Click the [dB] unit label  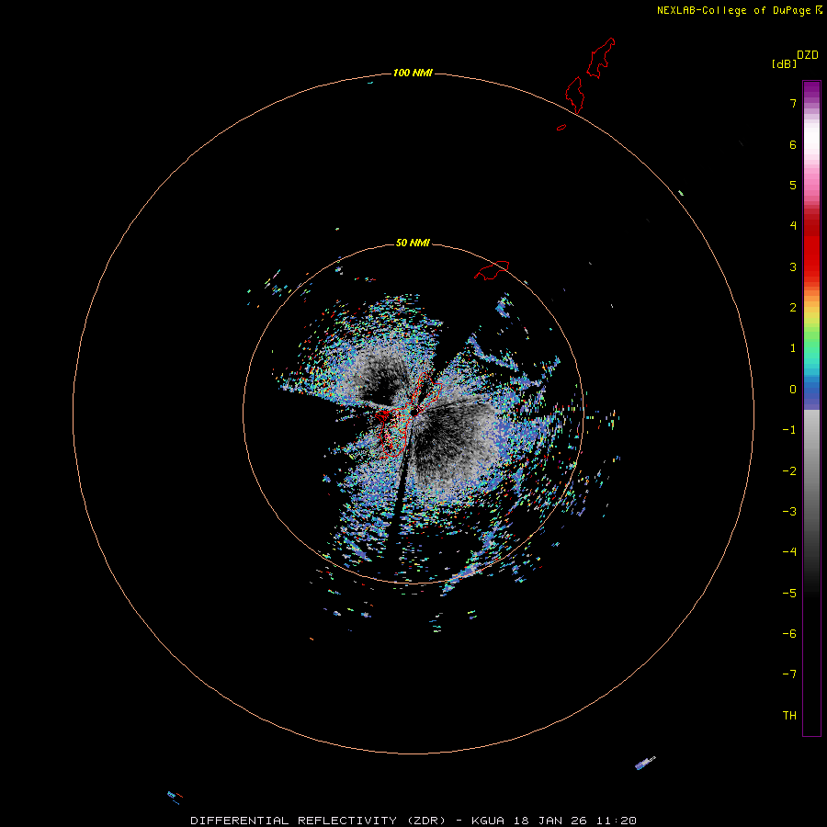click(785, 63)
